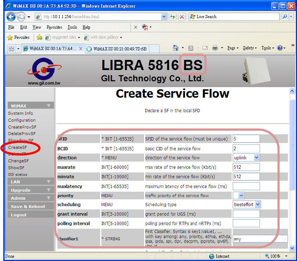Screen dimensions: 297x261
Task: Open the Favorites menu in menu bar
Action: (54, 27)
